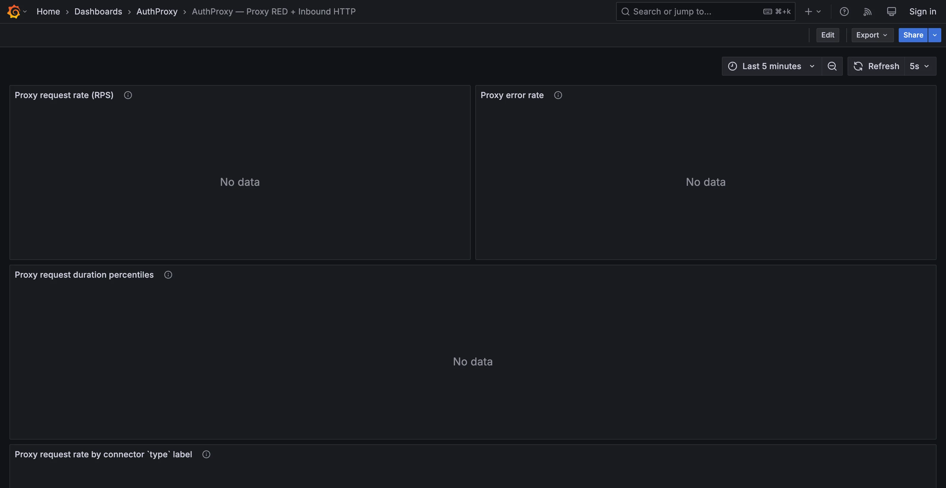The image size is (946, 488).
Task: Go to Dashboards breadcrumb
Action: 98,12
